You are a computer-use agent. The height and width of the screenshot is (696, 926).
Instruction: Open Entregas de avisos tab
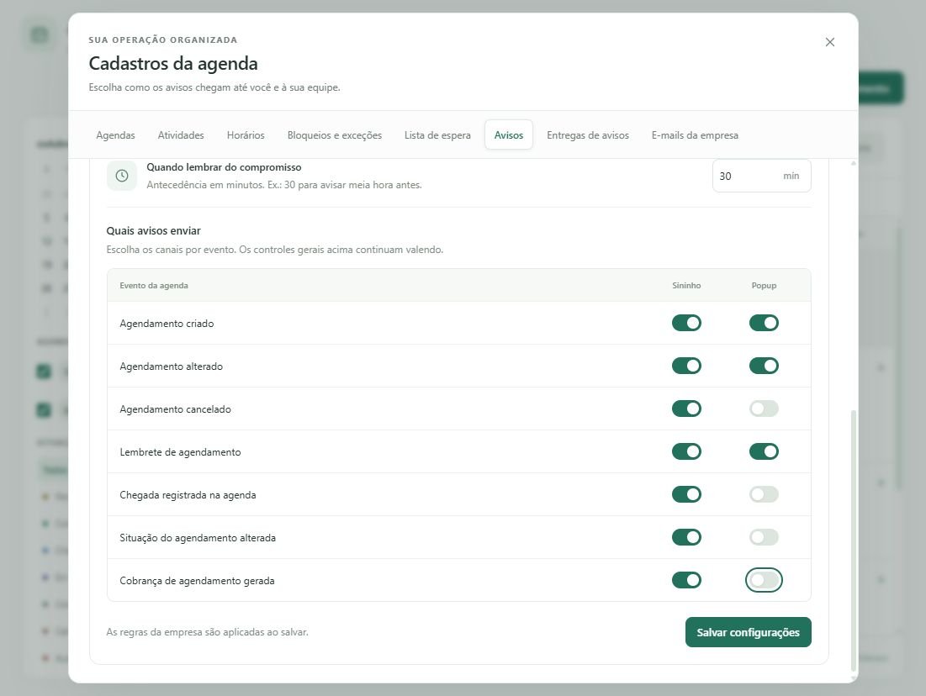[588, 135]
